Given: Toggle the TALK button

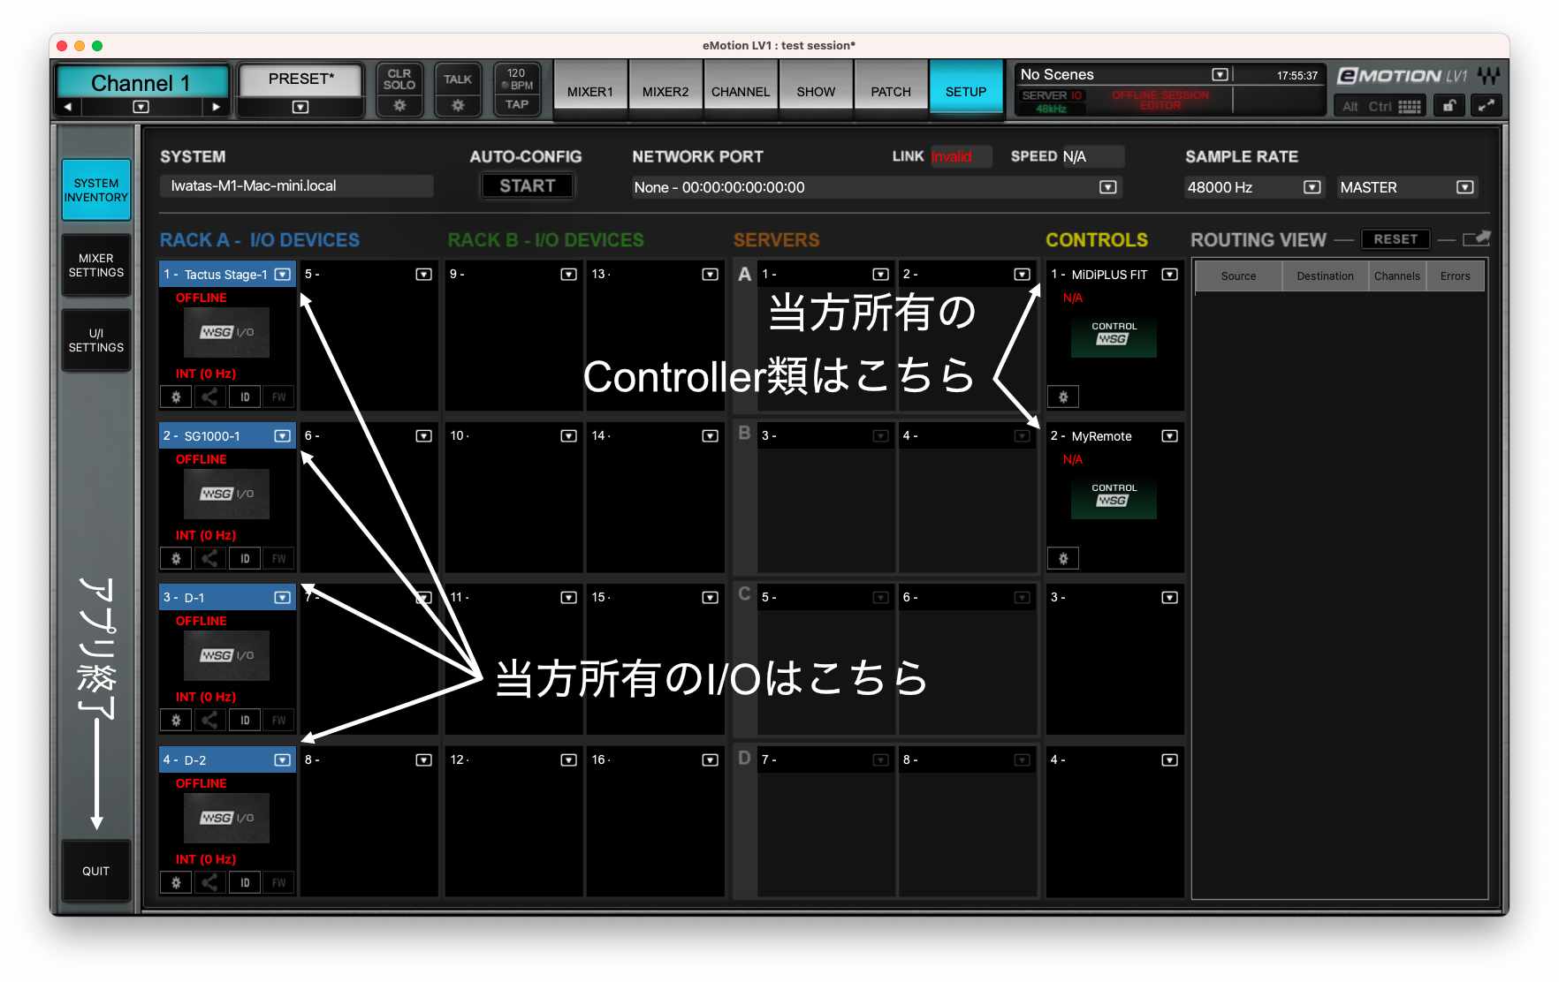Looking at the screenshot, I should [x=458, y=79].
